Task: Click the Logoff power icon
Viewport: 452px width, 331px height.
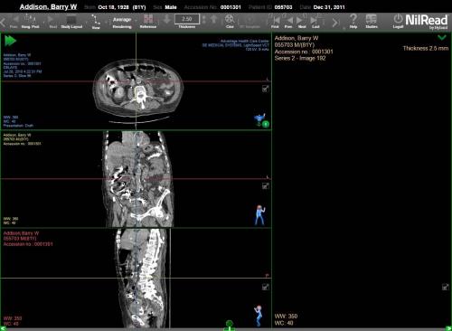Action: coord(398,21)
